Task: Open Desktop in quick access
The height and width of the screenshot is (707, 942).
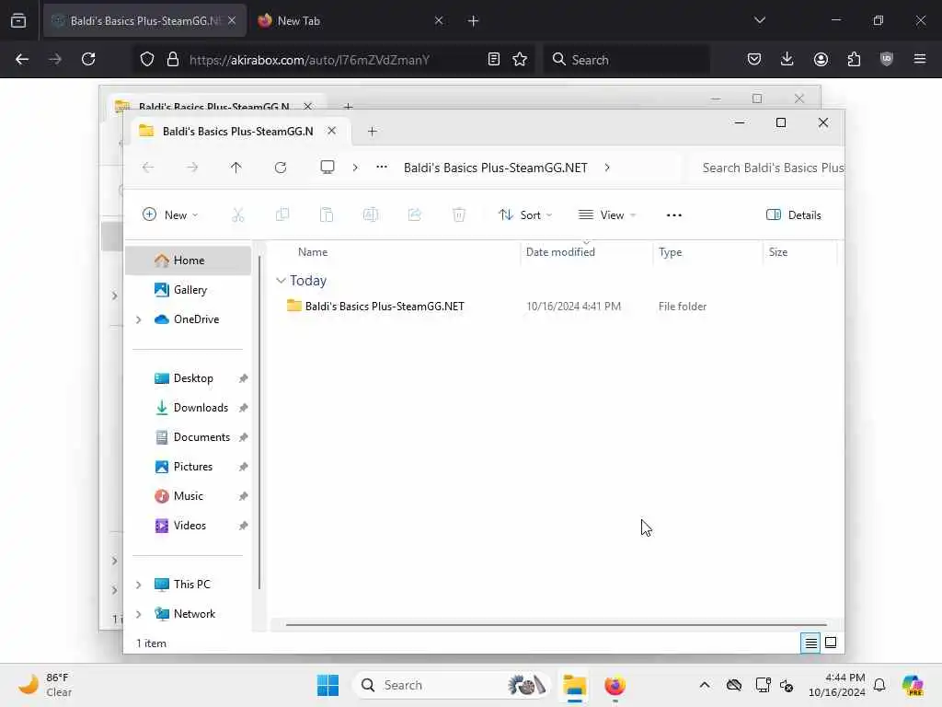Action: pos(188,378)
